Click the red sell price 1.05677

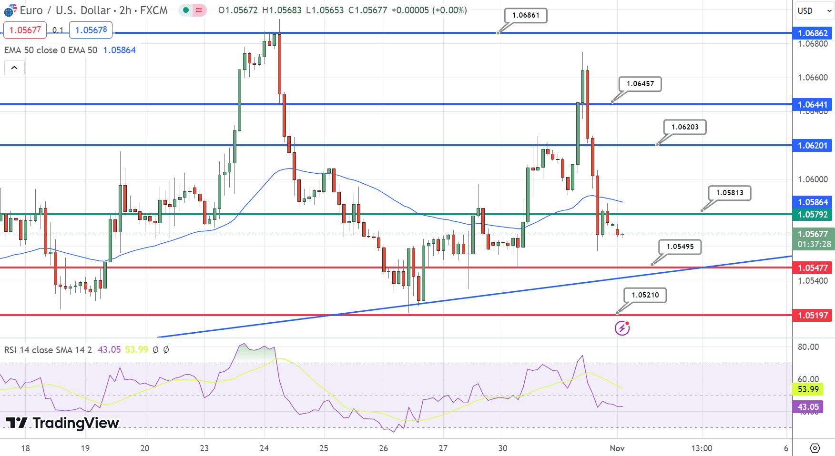[x=25, y=30]
